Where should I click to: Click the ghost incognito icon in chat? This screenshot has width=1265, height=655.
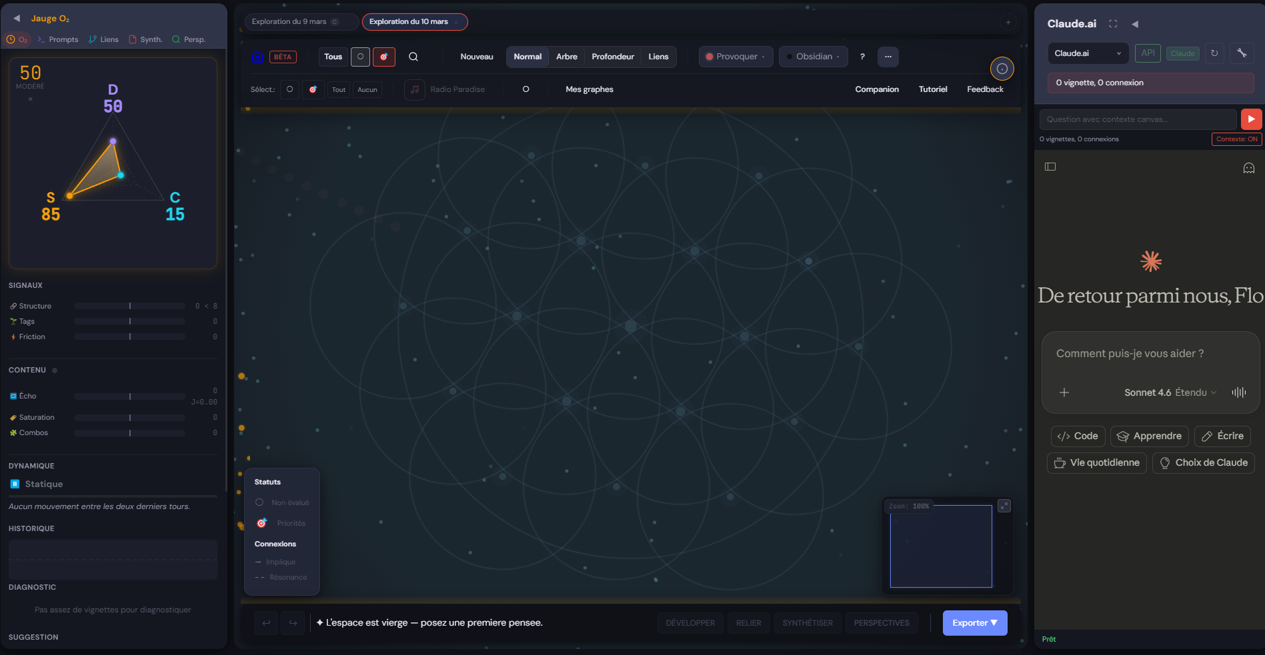(x=1249, y=168)
